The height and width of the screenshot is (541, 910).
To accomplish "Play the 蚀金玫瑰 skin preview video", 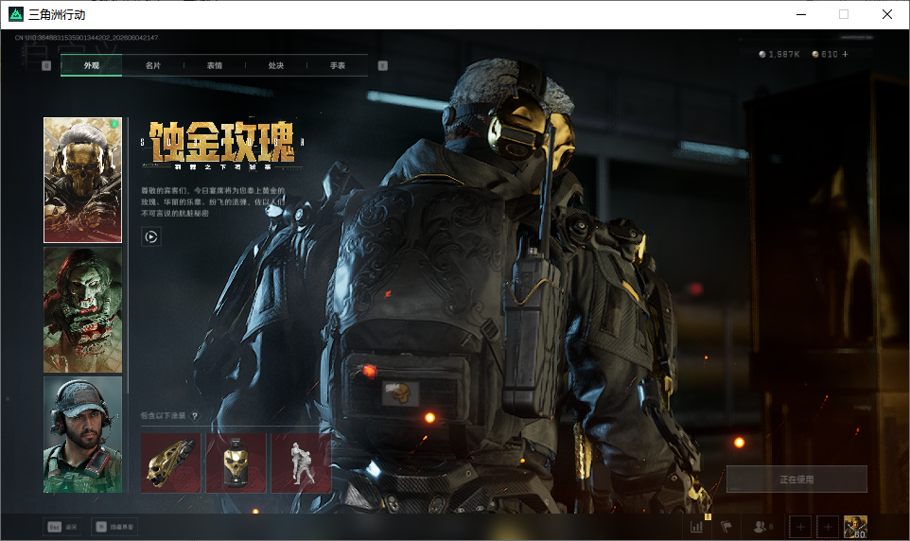I will click(x=151, y=236).
